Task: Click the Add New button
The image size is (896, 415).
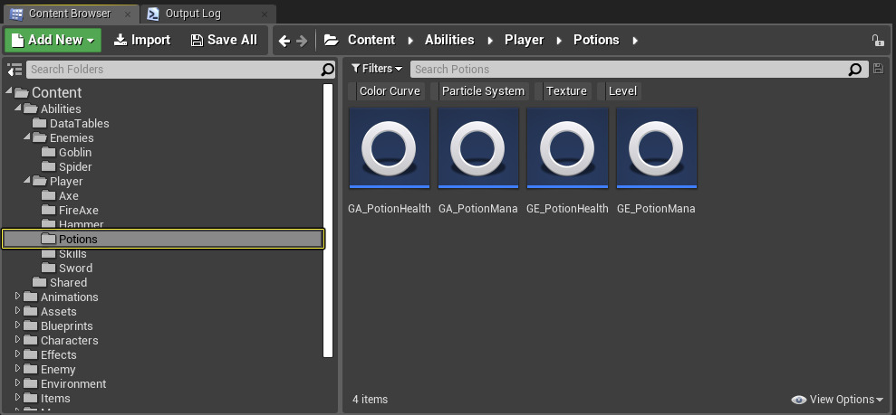Action: tap(53, 40)
